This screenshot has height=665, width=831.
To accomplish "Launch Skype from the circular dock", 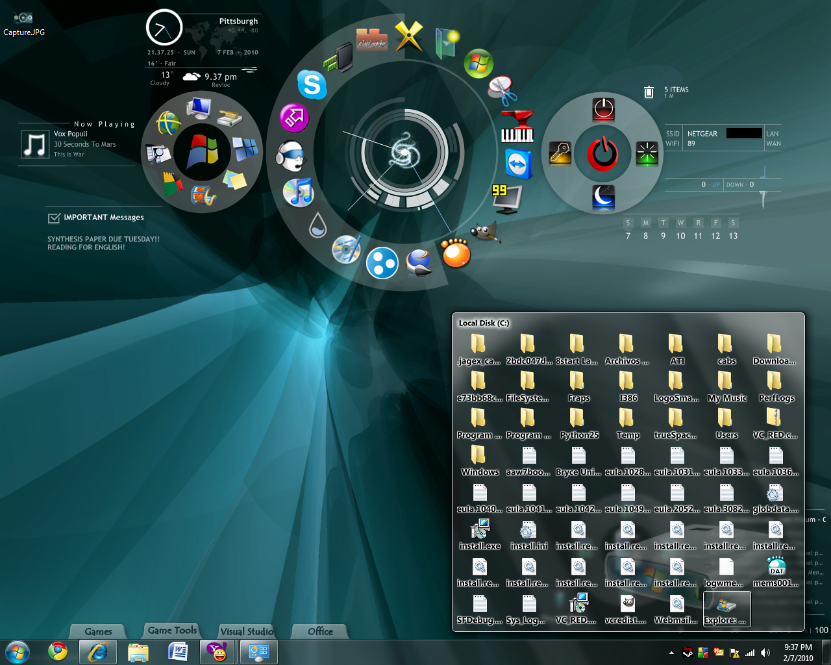I will [312, 84].
